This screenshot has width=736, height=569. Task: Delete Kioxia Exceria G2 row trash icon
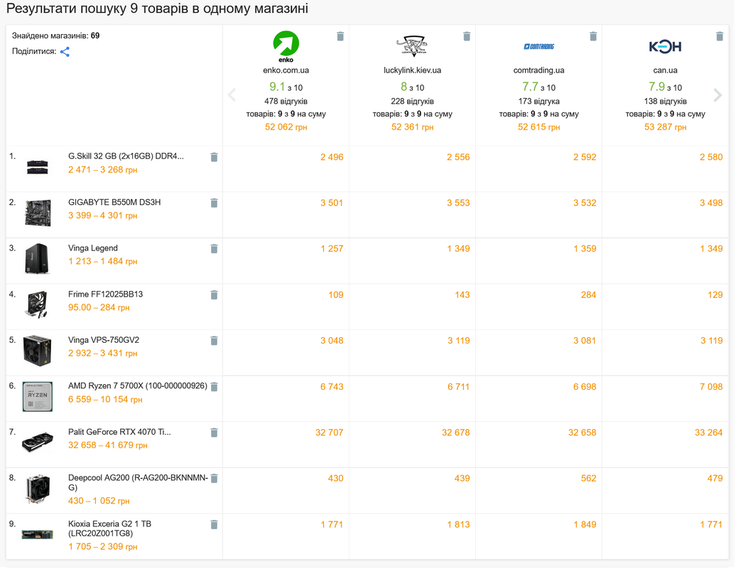pyautogui.click(x=214, y=524)
